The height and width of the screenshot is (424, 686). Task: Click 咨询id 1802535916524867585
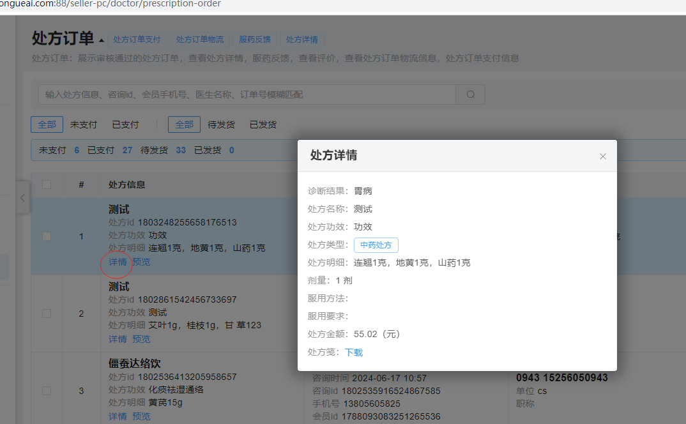(x=391, y=391)
